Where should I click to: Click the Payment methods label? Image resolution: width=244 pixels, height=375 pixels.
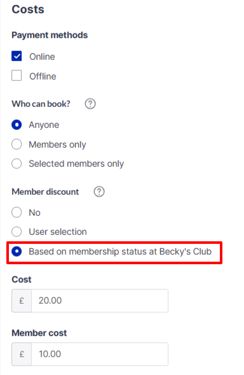point(50,35)
